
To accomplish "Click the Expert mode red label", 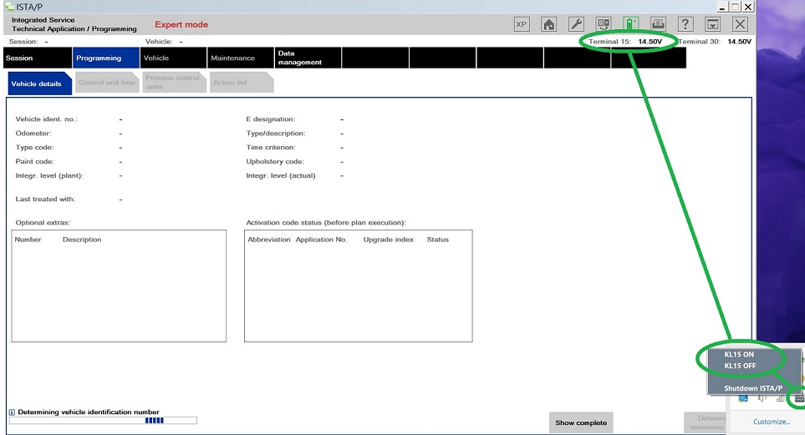I will 181,24.
